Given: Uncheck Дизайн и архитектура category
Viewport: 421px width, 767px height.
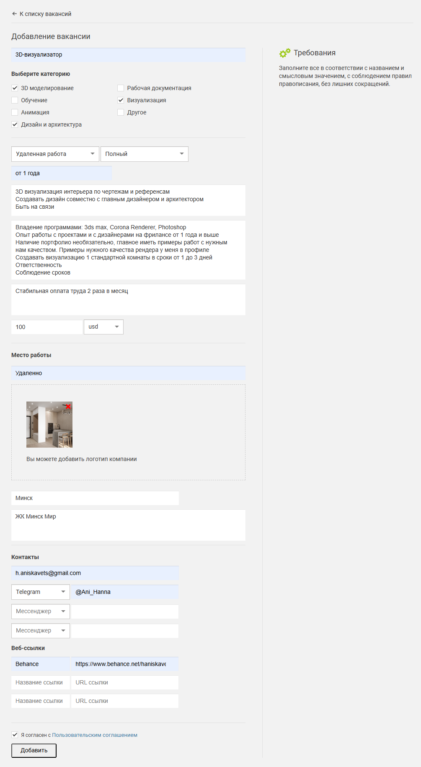Looking at the screenshot, I should 15,124.
